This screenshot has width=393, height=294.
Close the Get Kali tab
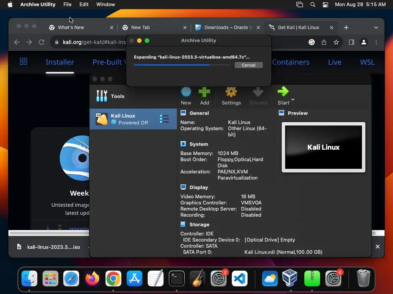click(x=331, y=28)
